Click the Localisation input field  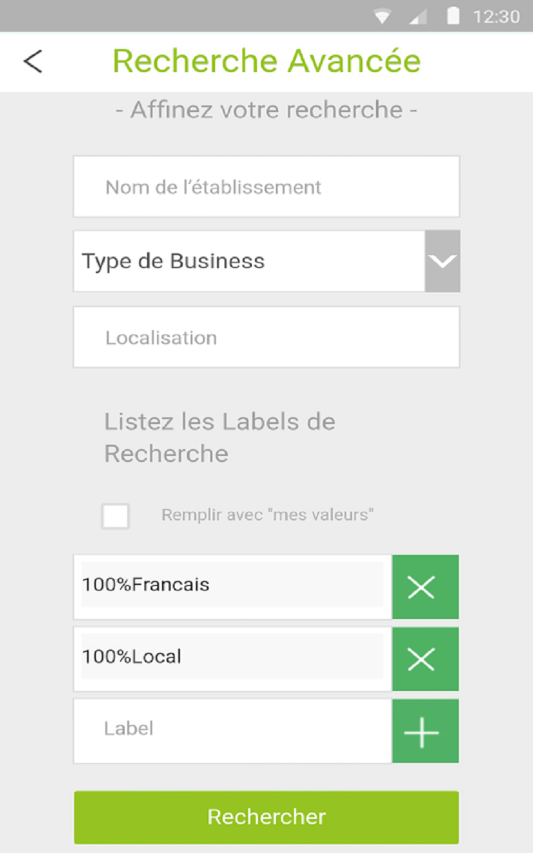tap(266, 337)
